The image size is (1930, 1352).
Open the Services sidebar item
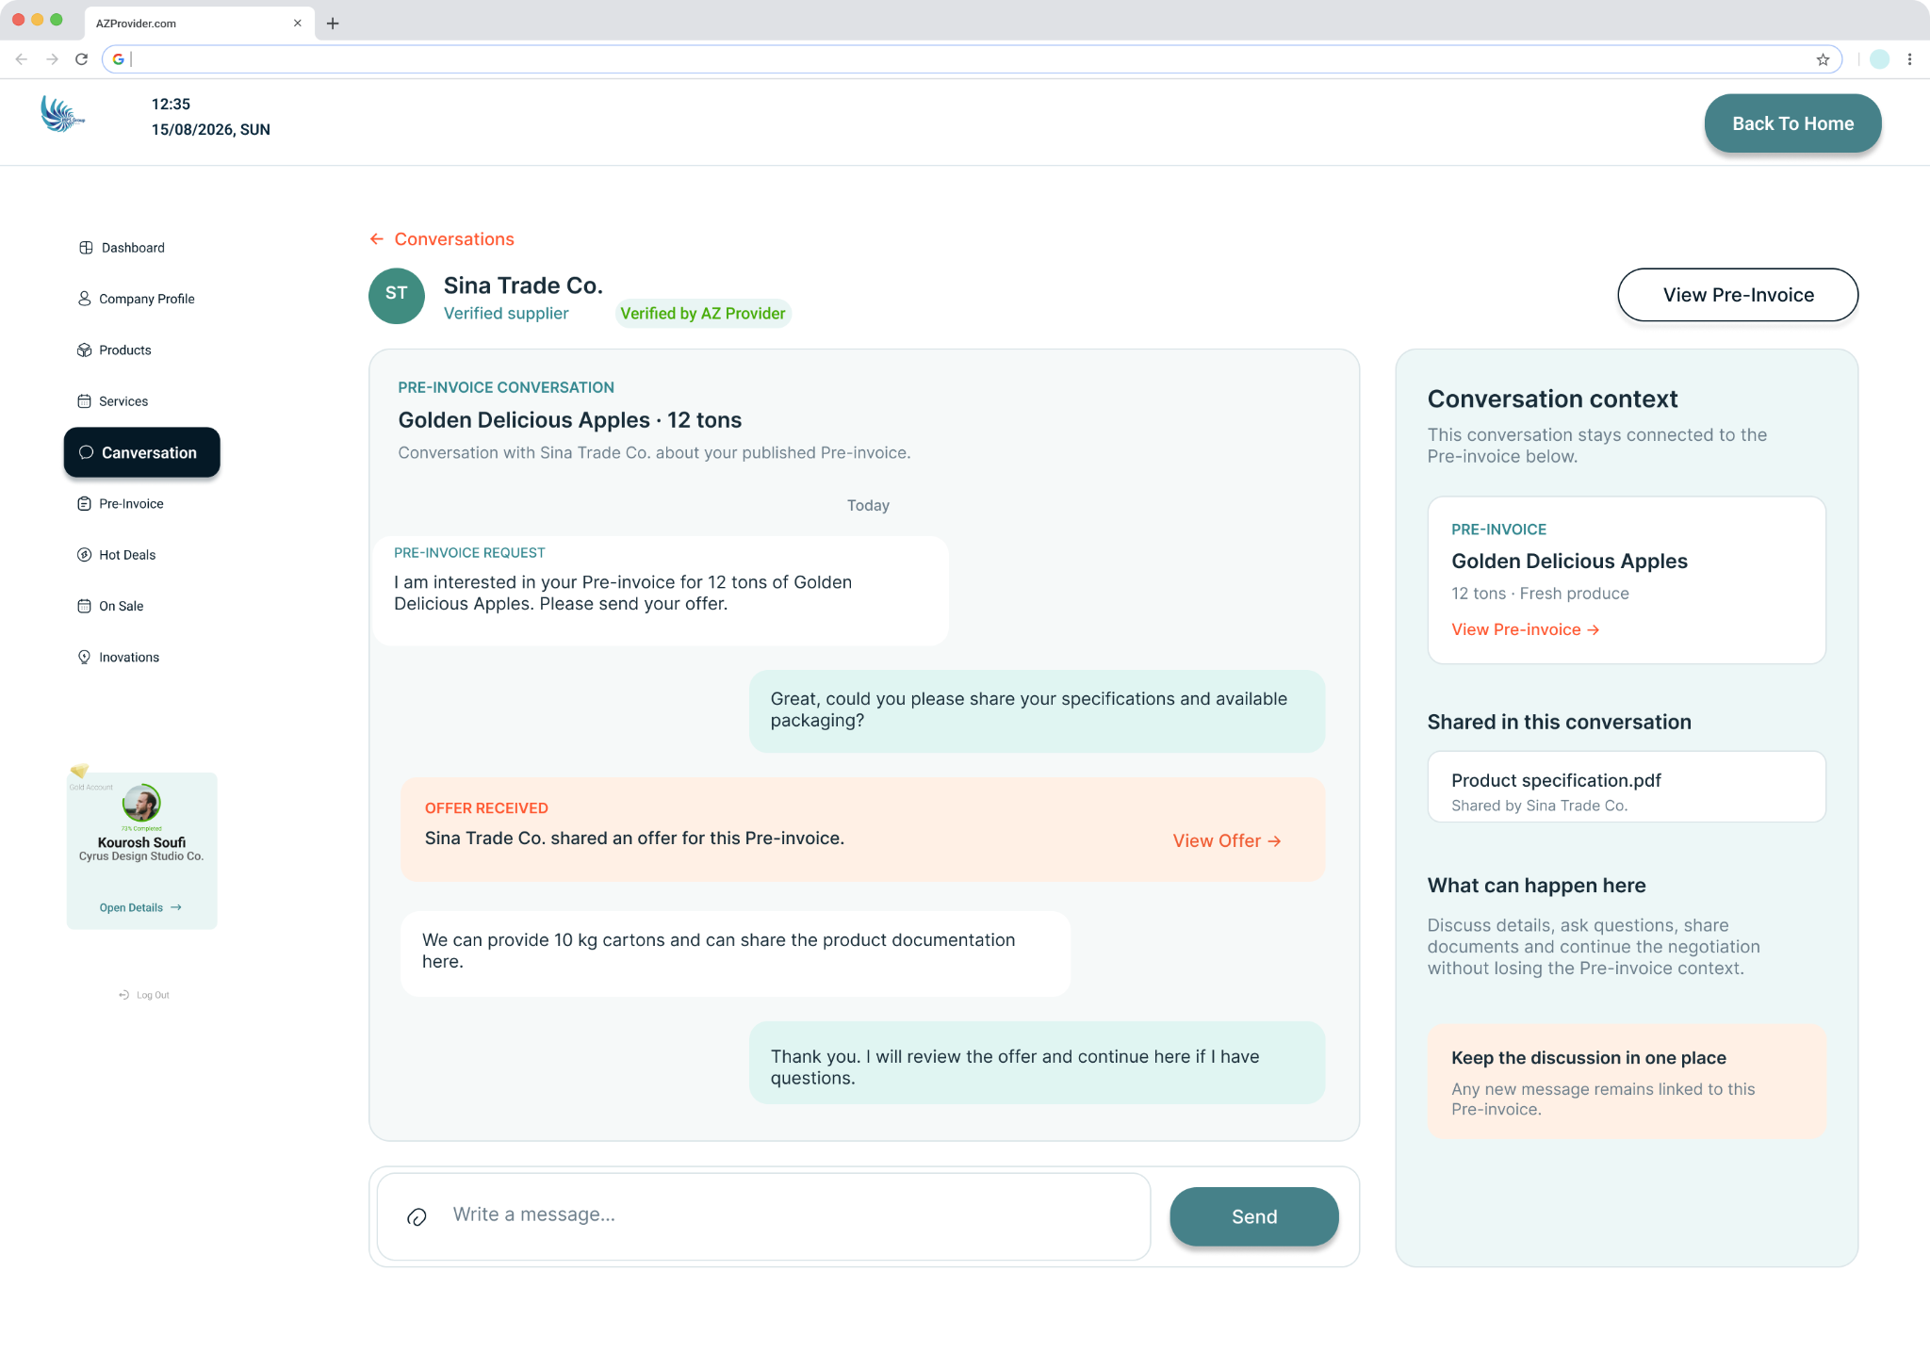[x=113, y=401]
